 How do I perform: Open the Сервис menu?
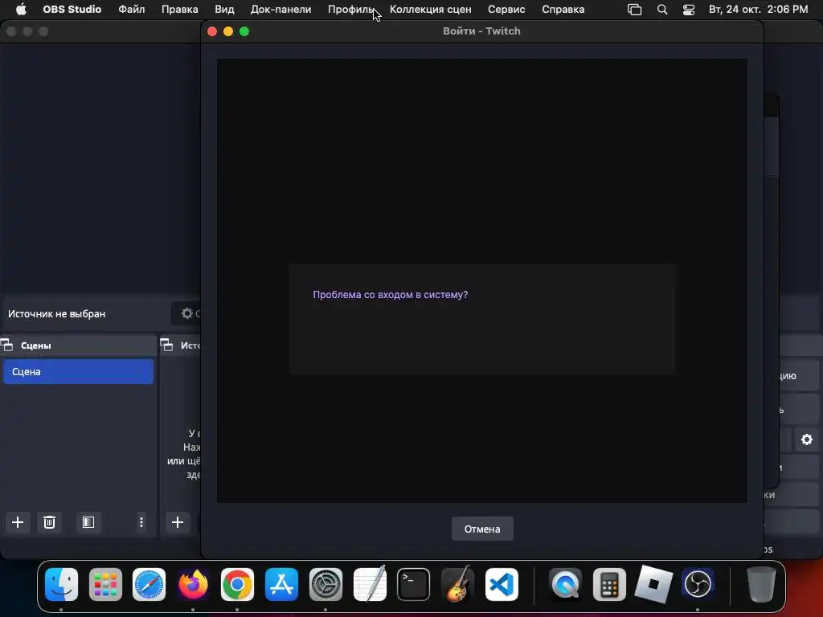506,10
